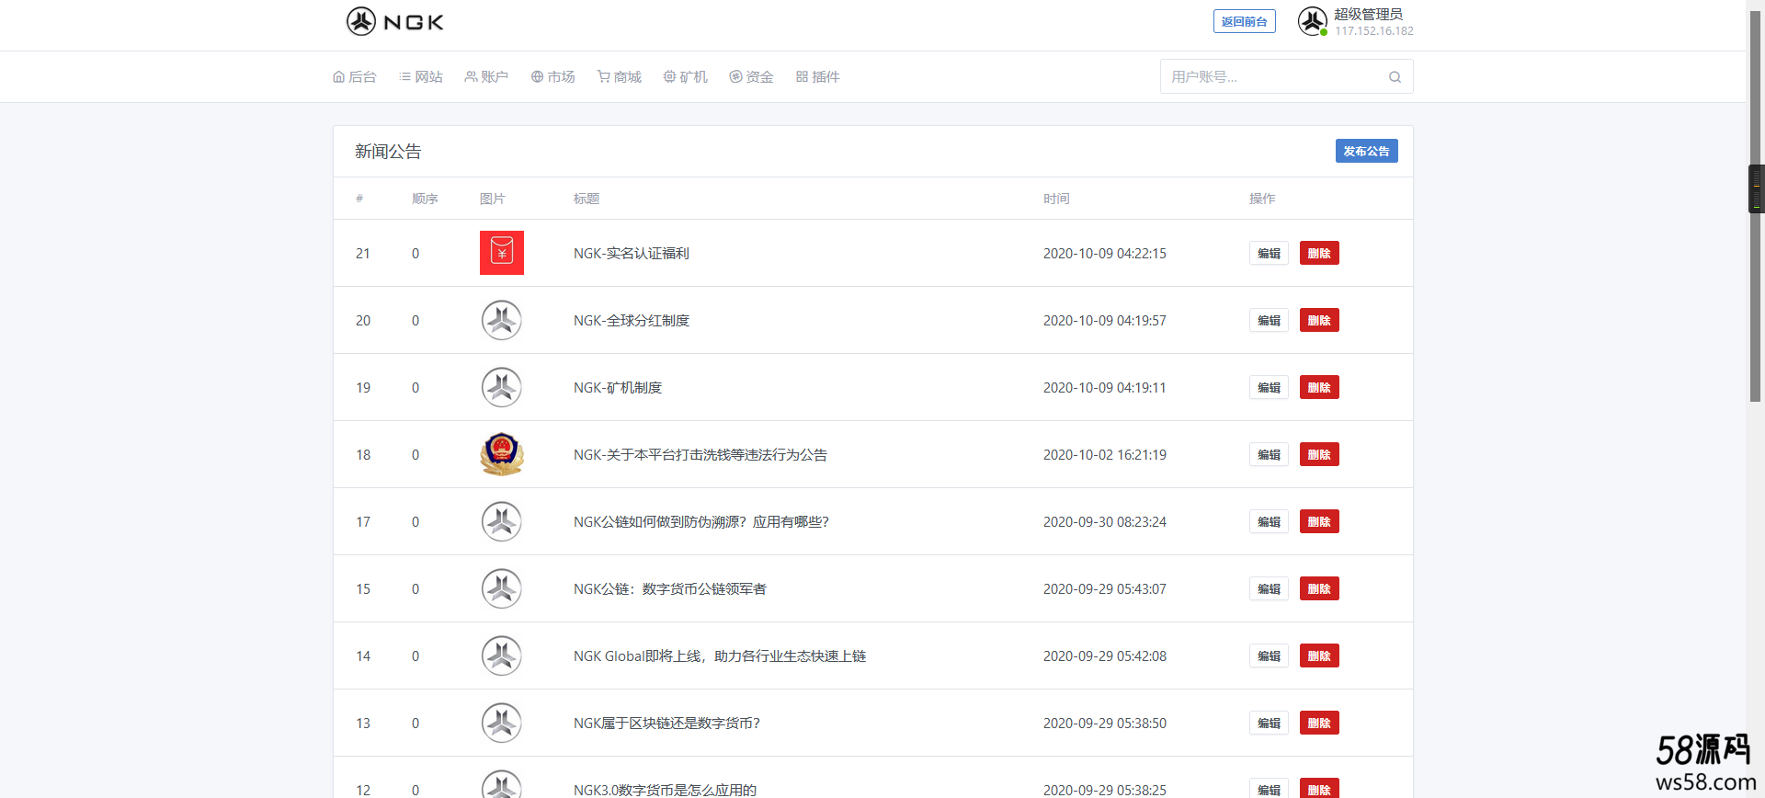Delete the NGK-实名认证福利 announcement
1765x798 pixels.
(1319, 253)
